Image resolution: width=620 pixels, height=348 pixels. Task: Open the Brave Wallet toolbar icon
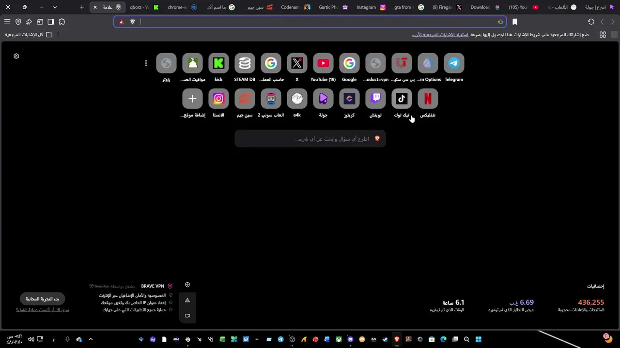(x=40, y=22)
